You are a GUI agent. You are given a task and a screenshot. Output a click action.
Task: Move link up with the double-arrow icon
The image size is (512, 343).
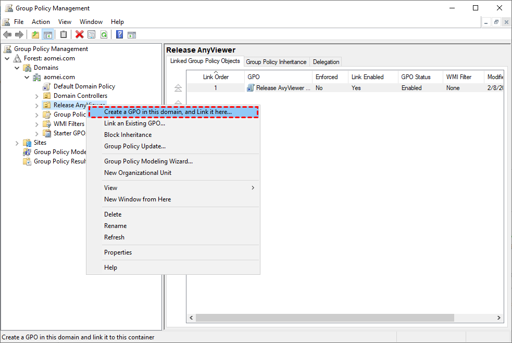pyautogui.click(x=179, y=88)
